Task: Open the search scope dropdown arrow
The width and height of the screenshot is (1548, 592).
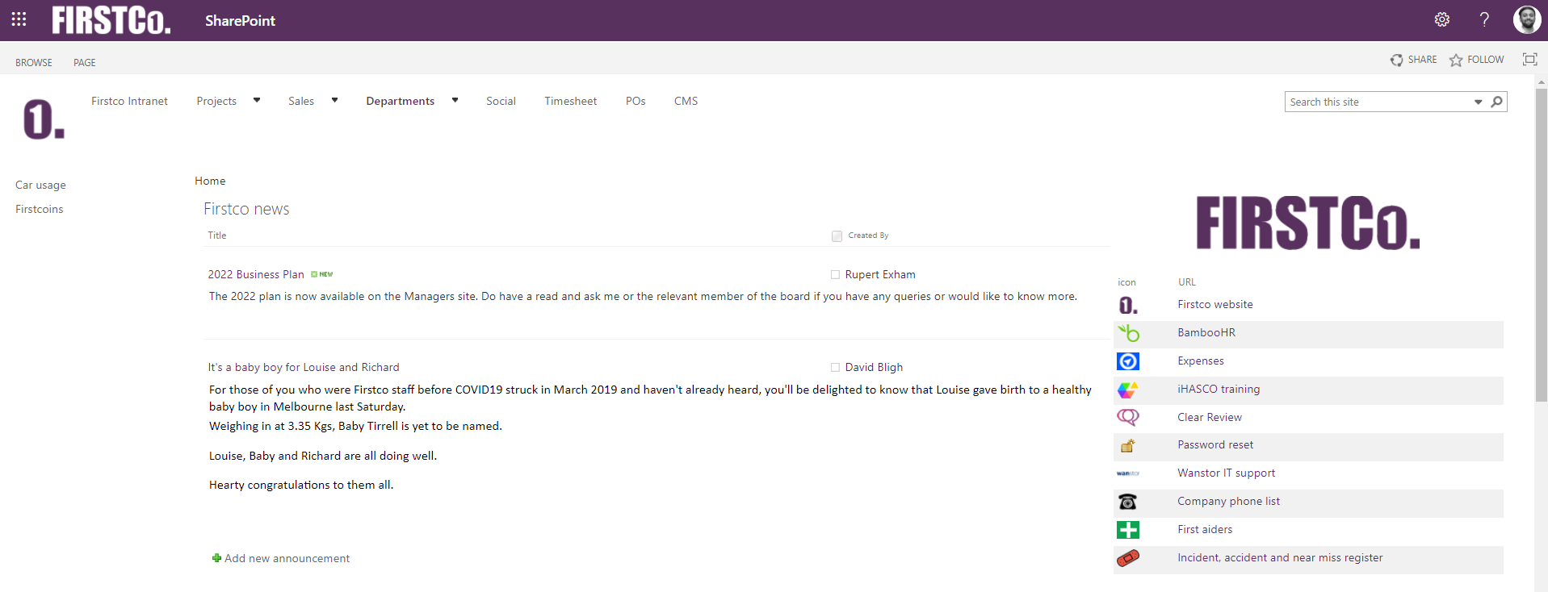Action: pos(1479,102)
